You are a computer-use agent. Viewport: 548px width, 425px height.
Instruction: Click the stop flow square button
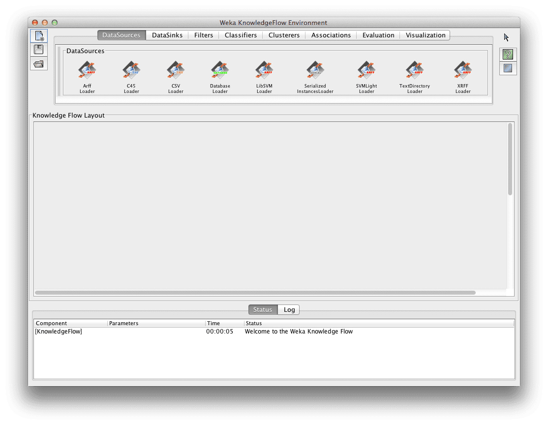click(x=508, y=68)
